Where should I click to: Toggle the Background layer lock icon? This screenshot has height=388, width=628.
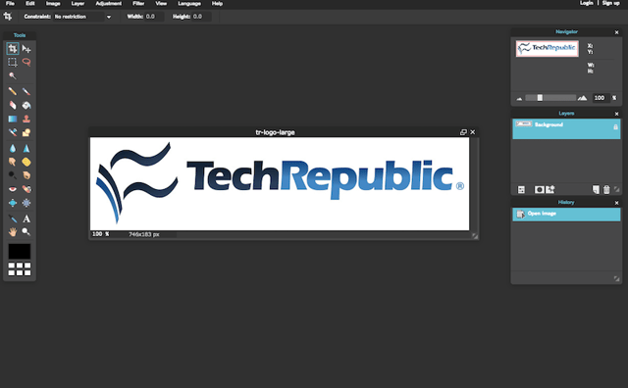click(615, 126)
